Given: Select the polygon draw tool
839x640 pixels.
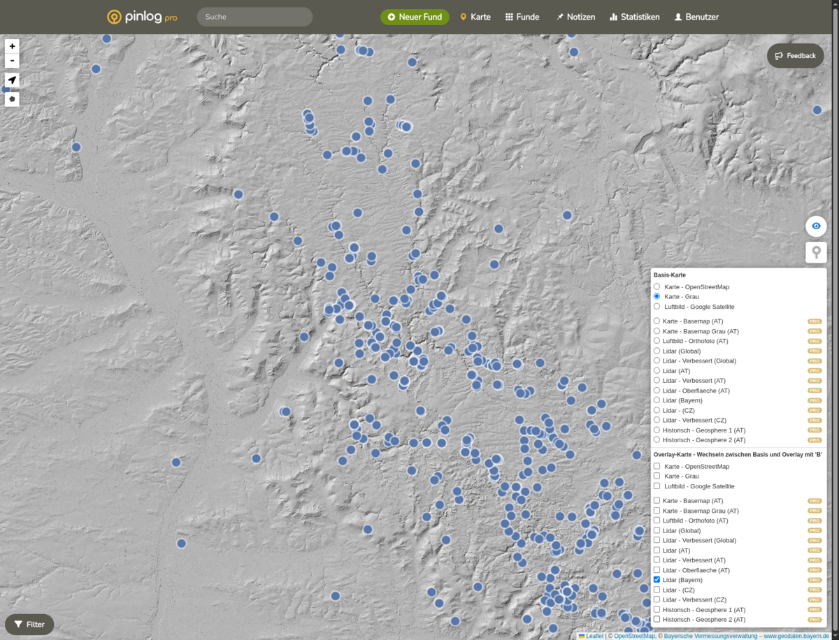Looking at the screenshot, I should (x=12, y=99).
